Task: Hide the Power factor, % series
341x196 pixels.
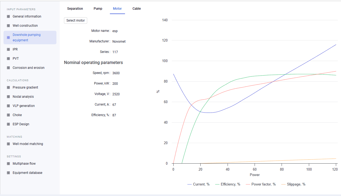Action: pyautogui.click(x=261, y=184)
